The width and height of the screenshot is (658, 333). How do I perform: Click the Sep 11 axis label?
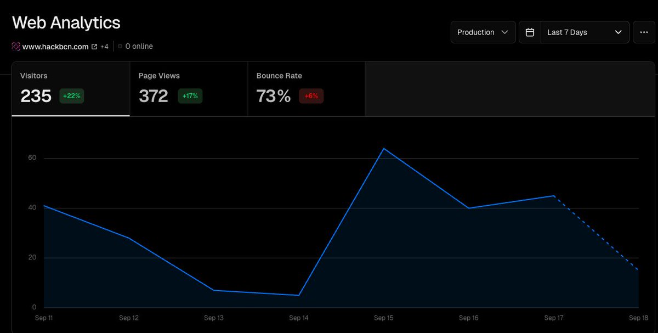tap(43, 318)
